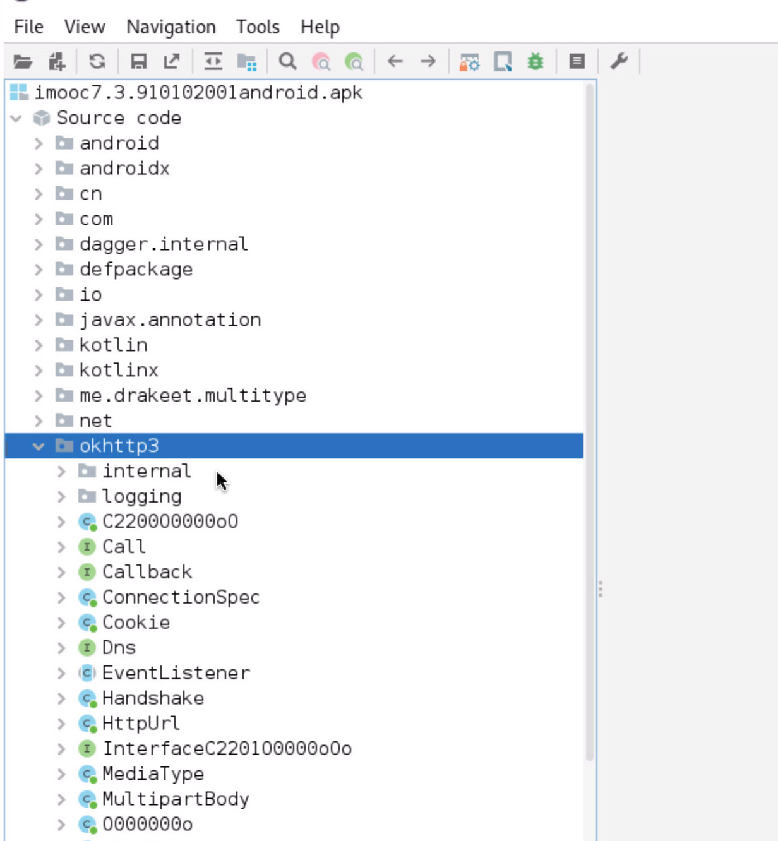Expand the android package

pyautogui.click(x=39, y=143)
